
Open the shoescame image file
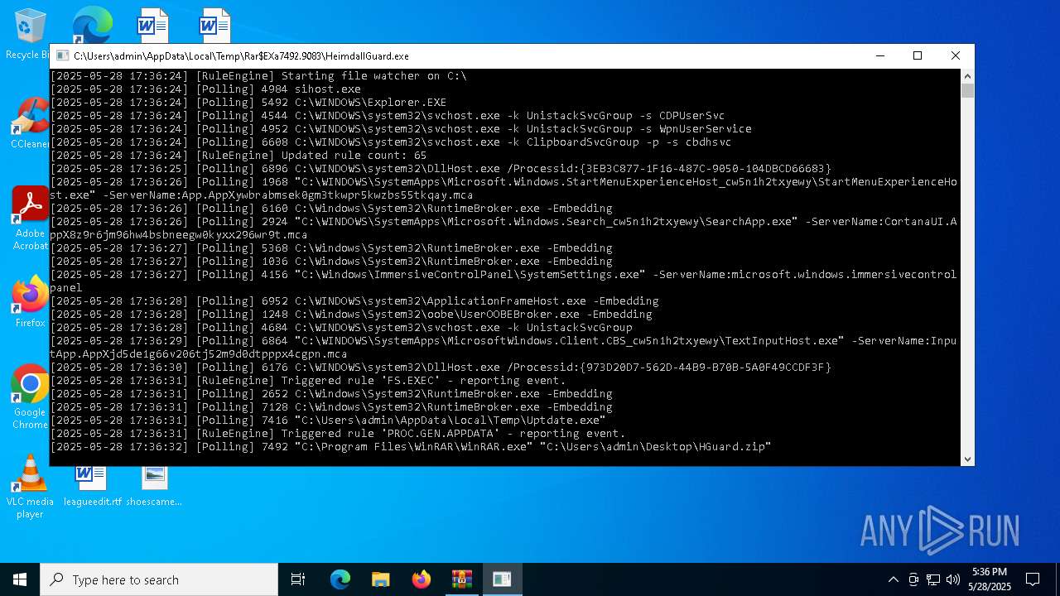pyautogui.click(x=154, y=487)
